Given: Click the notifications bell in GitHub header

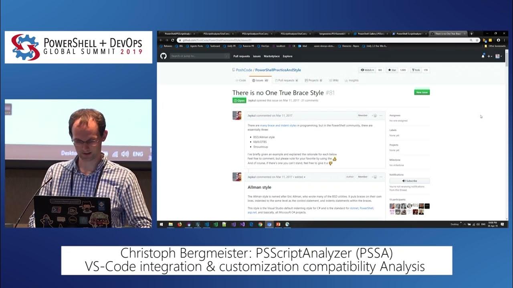Looking at the screenshot, I should point(483,56).
